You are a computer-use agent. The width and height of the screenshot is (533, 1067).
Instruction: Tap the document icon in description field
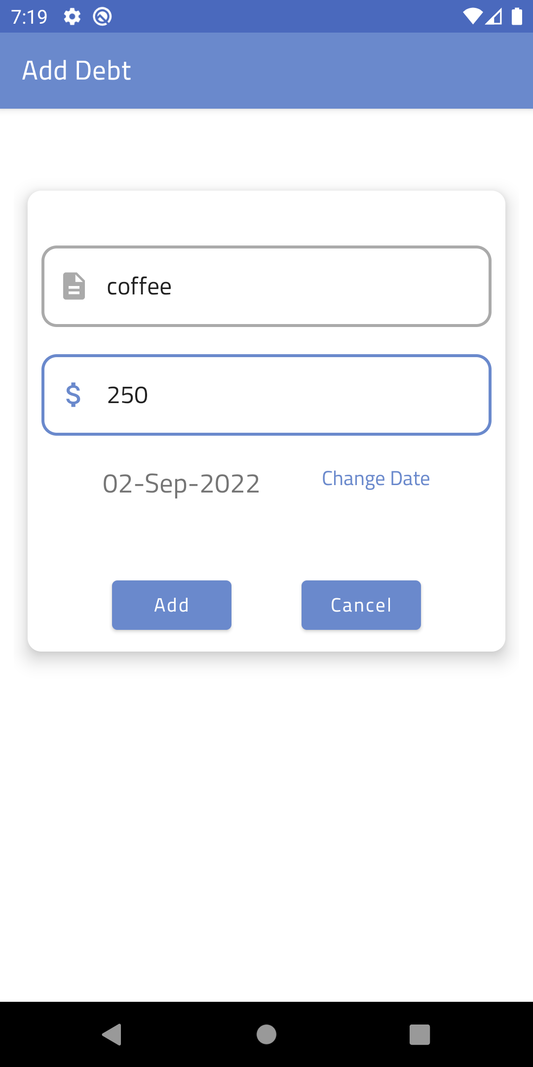pos(74,286)
